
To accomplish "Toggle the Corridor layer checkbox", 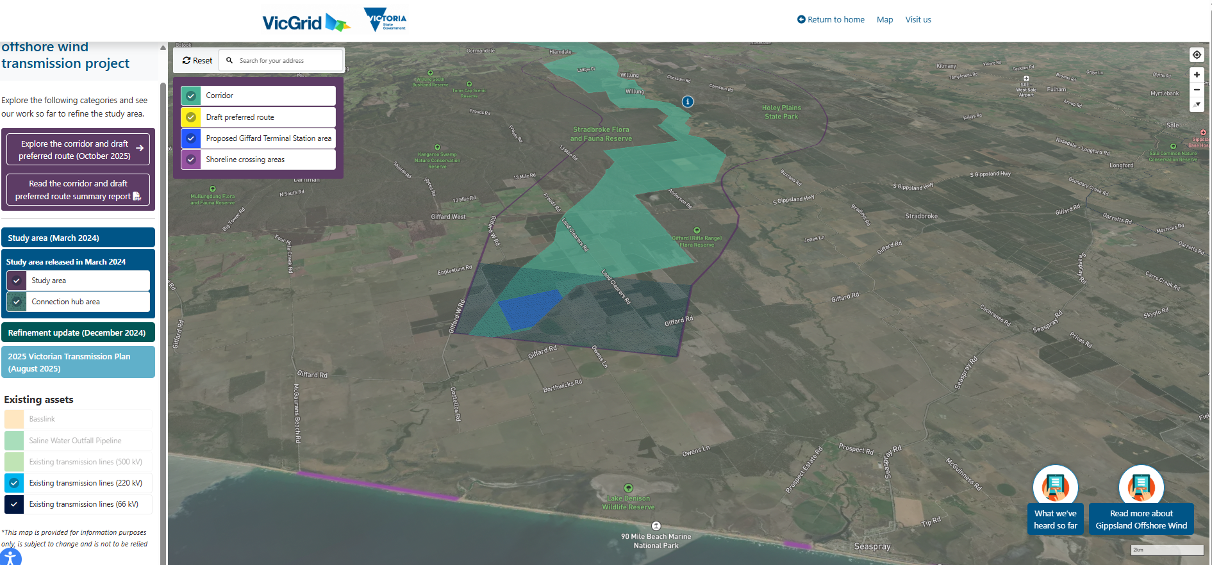I will (x=191, y=95).
